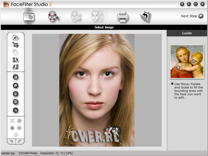Open the Guide panel header
Viewport: 208px width, 156px height.
coord(187,33)
